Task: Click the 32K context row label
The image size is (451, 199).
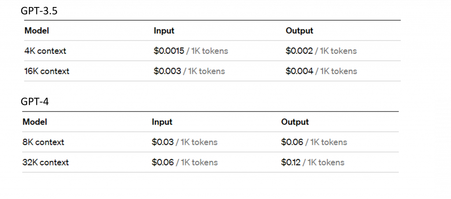Action: click(x=45, y=162)
